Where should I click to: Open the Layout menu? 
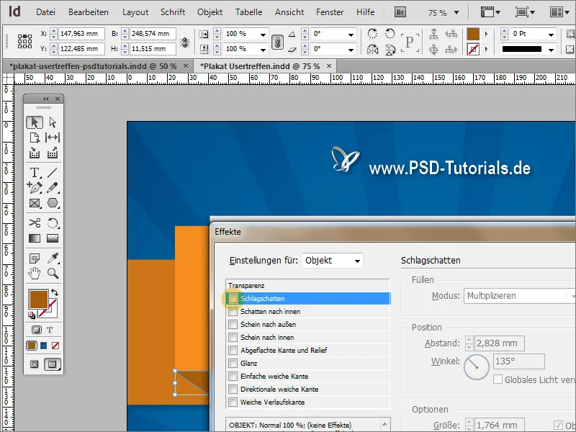135,12
